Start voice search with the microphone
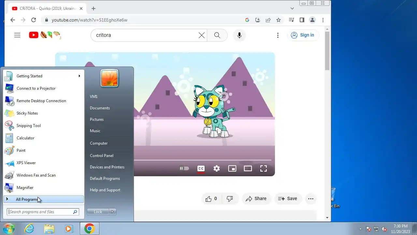The image size is (417, 235). 239,35
